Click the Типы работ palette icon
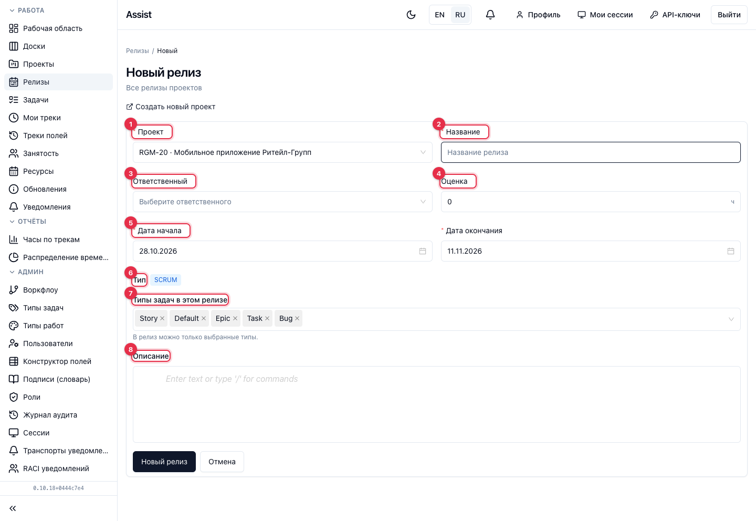756x521 pixels. pos(14,326)
